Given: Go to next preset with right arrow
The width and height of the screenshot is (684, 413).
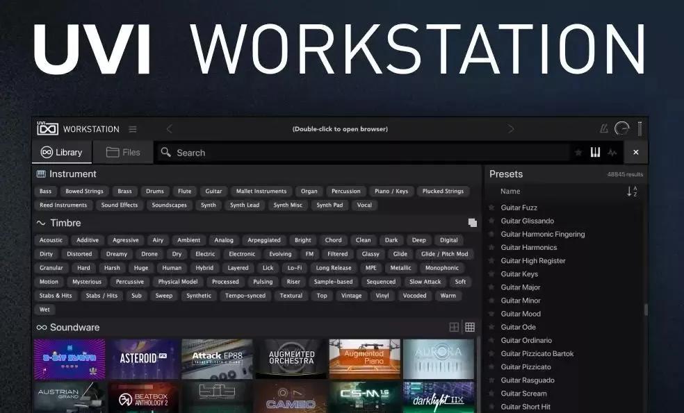Looking at the screenshot, I should coord(510,129).
